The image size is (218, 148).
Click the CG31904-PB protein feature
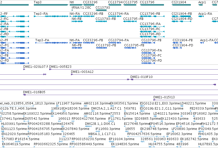(x=177, y=43)
